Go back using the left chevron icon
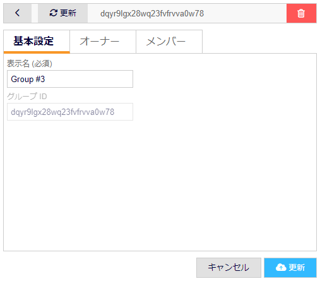 (18, 13)
